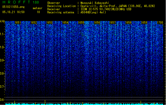
Task: Select the file name 0510211650.png
Action: click(13, 7)
